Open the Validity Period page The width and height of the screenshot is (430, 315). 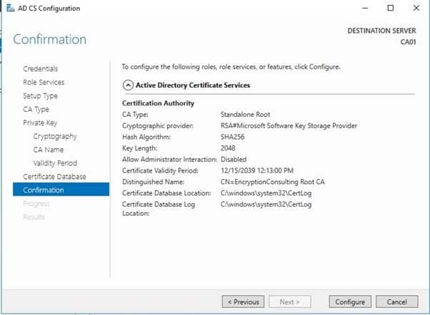click(x=55, y=163)
